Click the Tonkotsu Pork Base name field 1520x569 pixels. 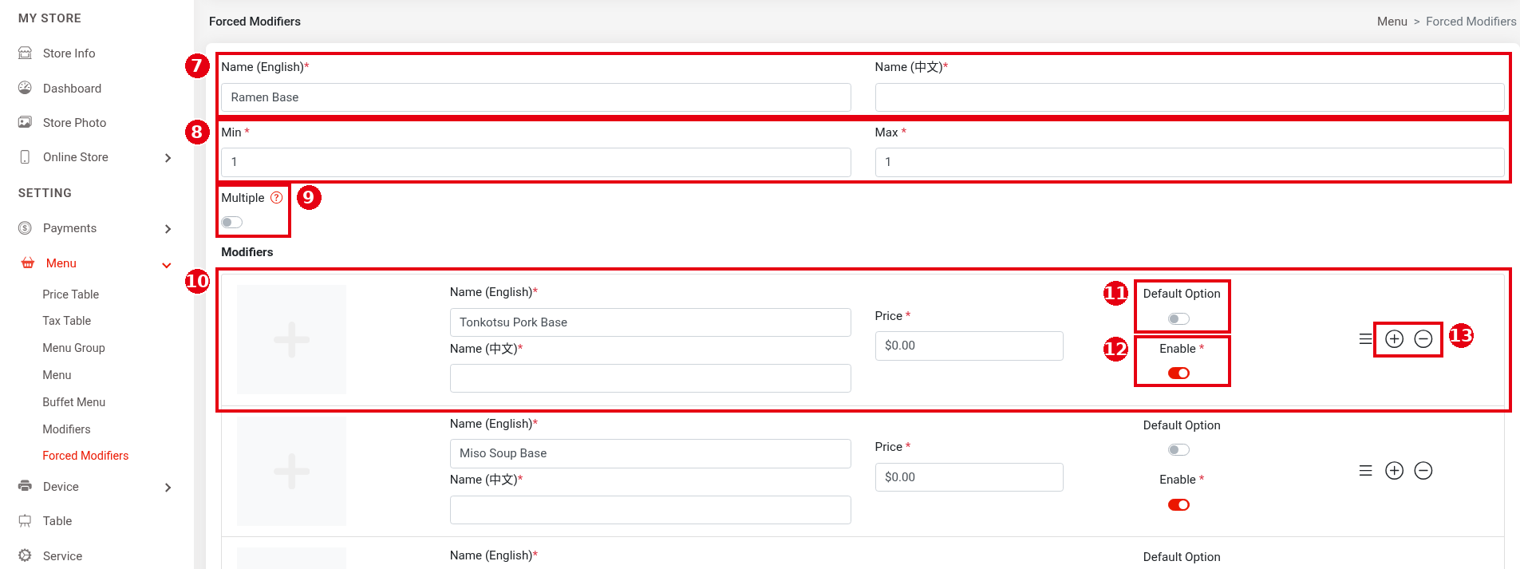[x=650, y=322]
